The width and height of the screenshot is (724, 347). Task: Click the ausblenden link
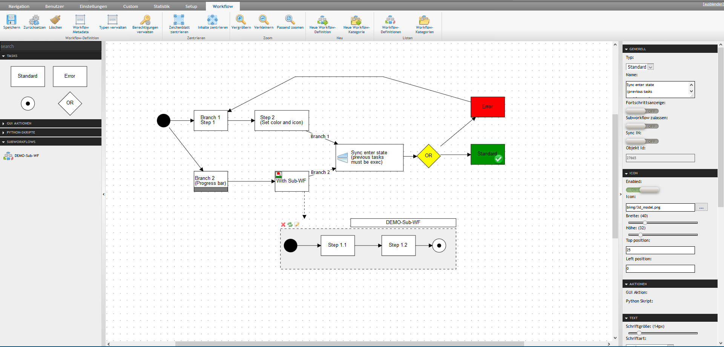click(x=713, y=4)
